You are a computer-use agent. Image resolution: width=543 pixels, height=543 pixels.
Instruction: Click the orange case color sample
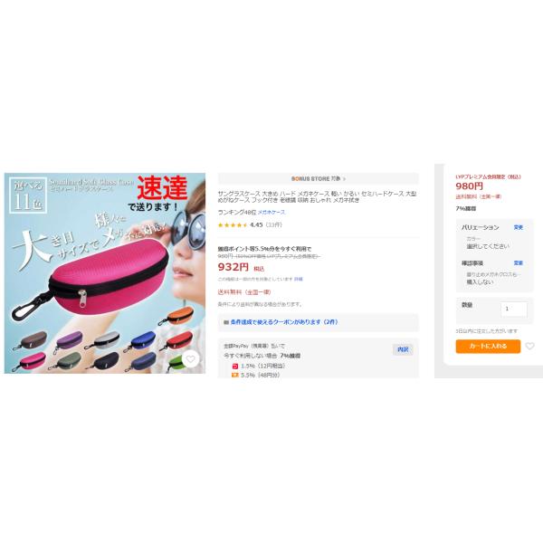click(x=176, y=316)
